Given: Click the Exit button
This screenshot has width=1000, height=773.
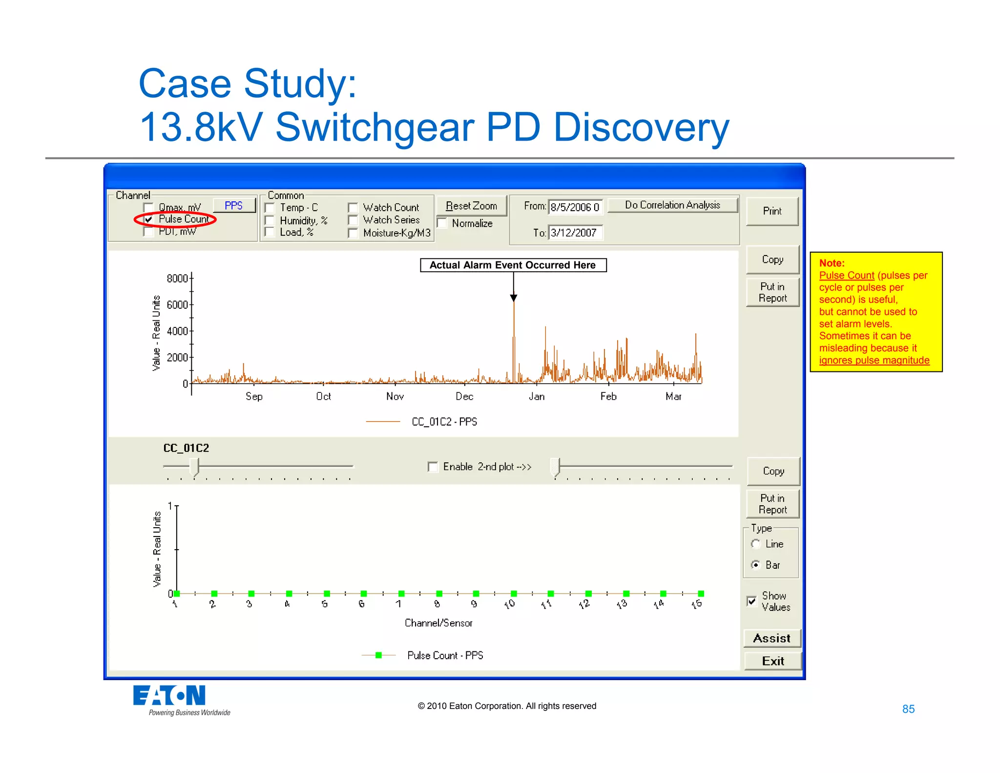Looking at the screenshot, I should tap(773, 661).
